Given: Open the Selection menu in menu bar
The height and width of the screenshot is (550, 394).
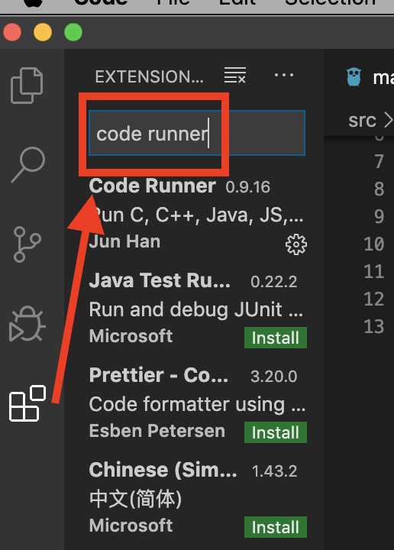Looking at the screenshot, I should point(331,3).
